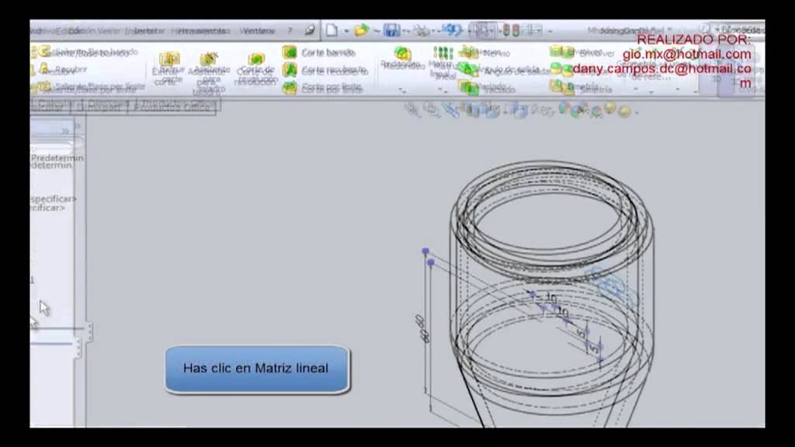Expand the dropdown under Redondeo
Image resolution: width=795 pixels, height=447 pixels.
point(403,91)
